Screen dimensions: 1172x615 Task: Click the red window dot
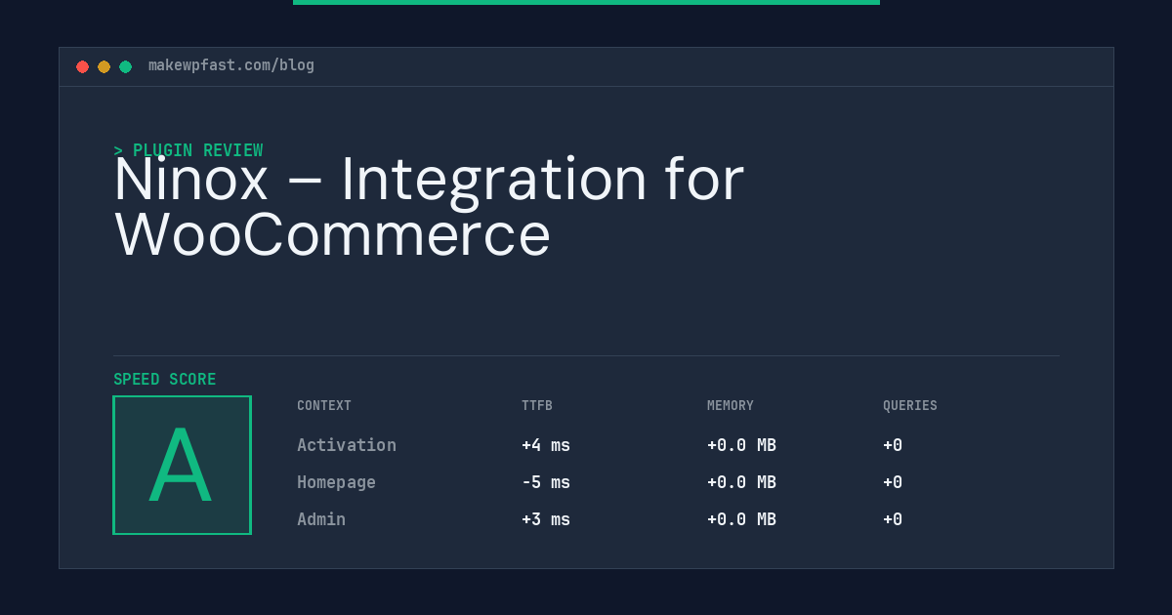(82, 66)
